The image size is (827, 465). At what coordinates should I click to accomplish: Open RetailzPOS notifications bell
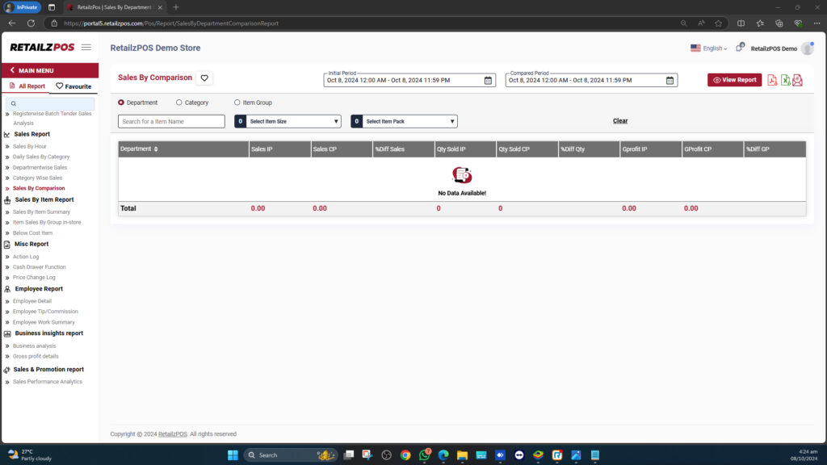coord(741,48)
